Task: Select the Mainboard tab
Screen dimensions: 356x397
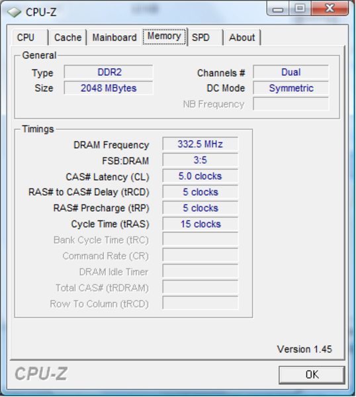Action: 114,38
